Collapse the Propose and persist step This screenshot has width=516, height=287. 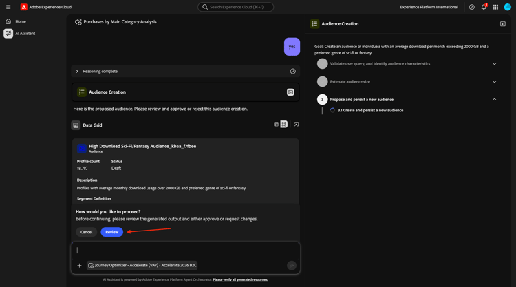pyautogui.click(x=494, y=99)
